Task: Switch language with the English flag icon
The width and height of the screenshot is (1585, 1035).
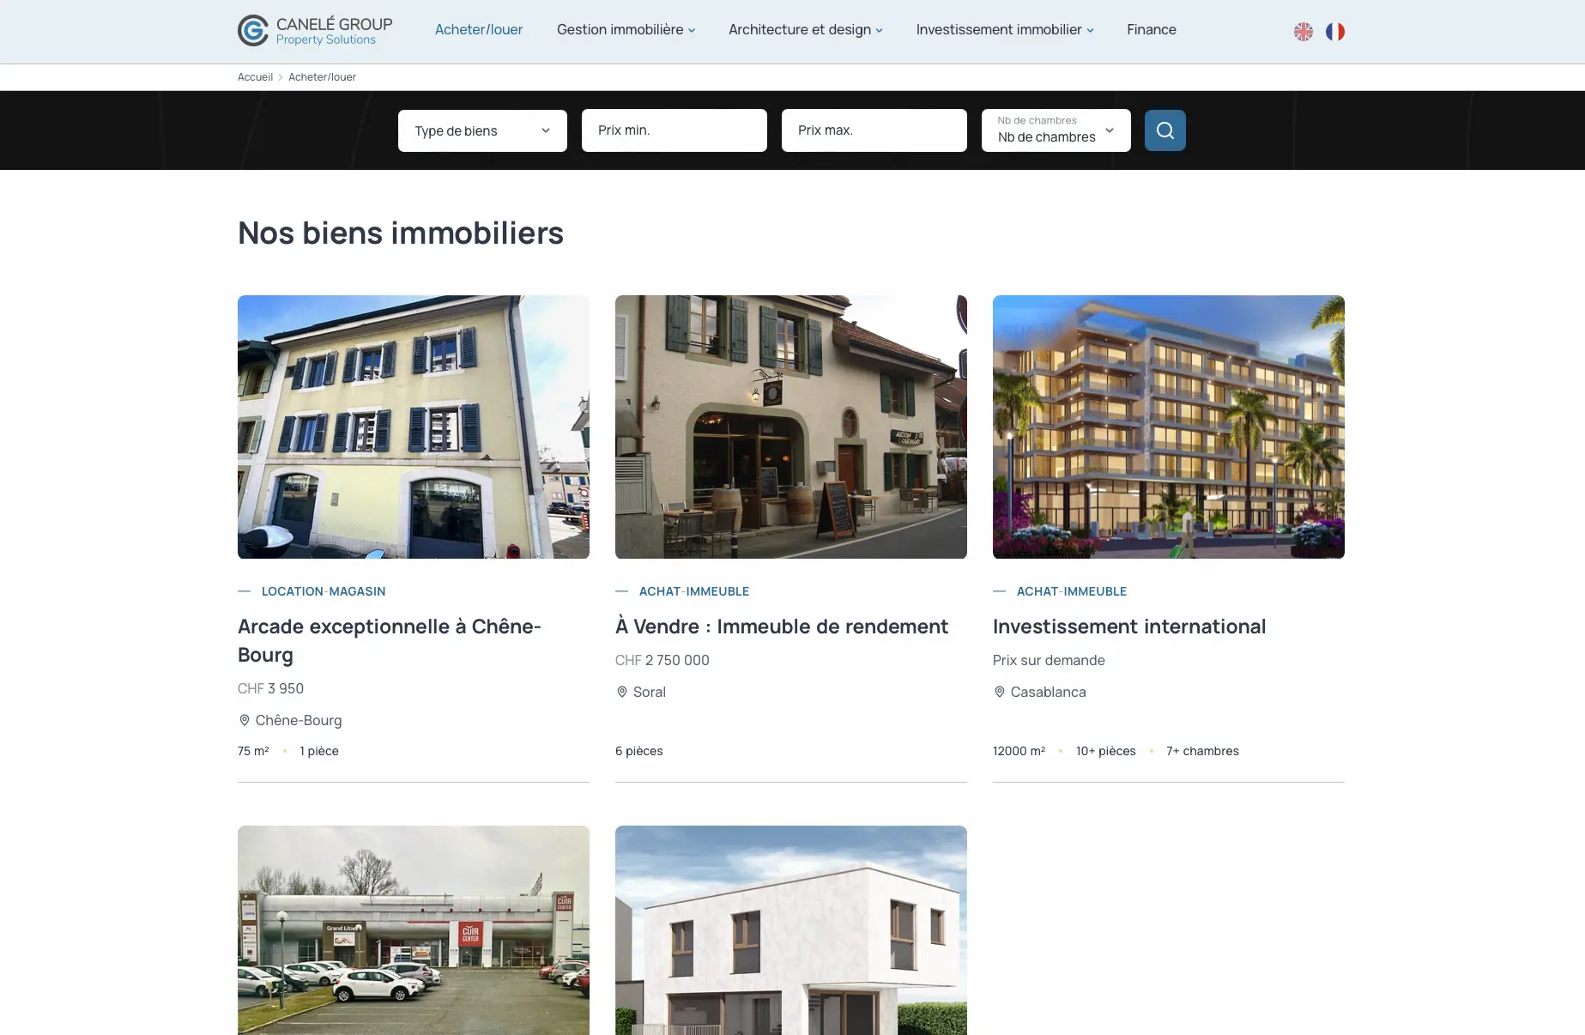Action: coord(1303,32)
